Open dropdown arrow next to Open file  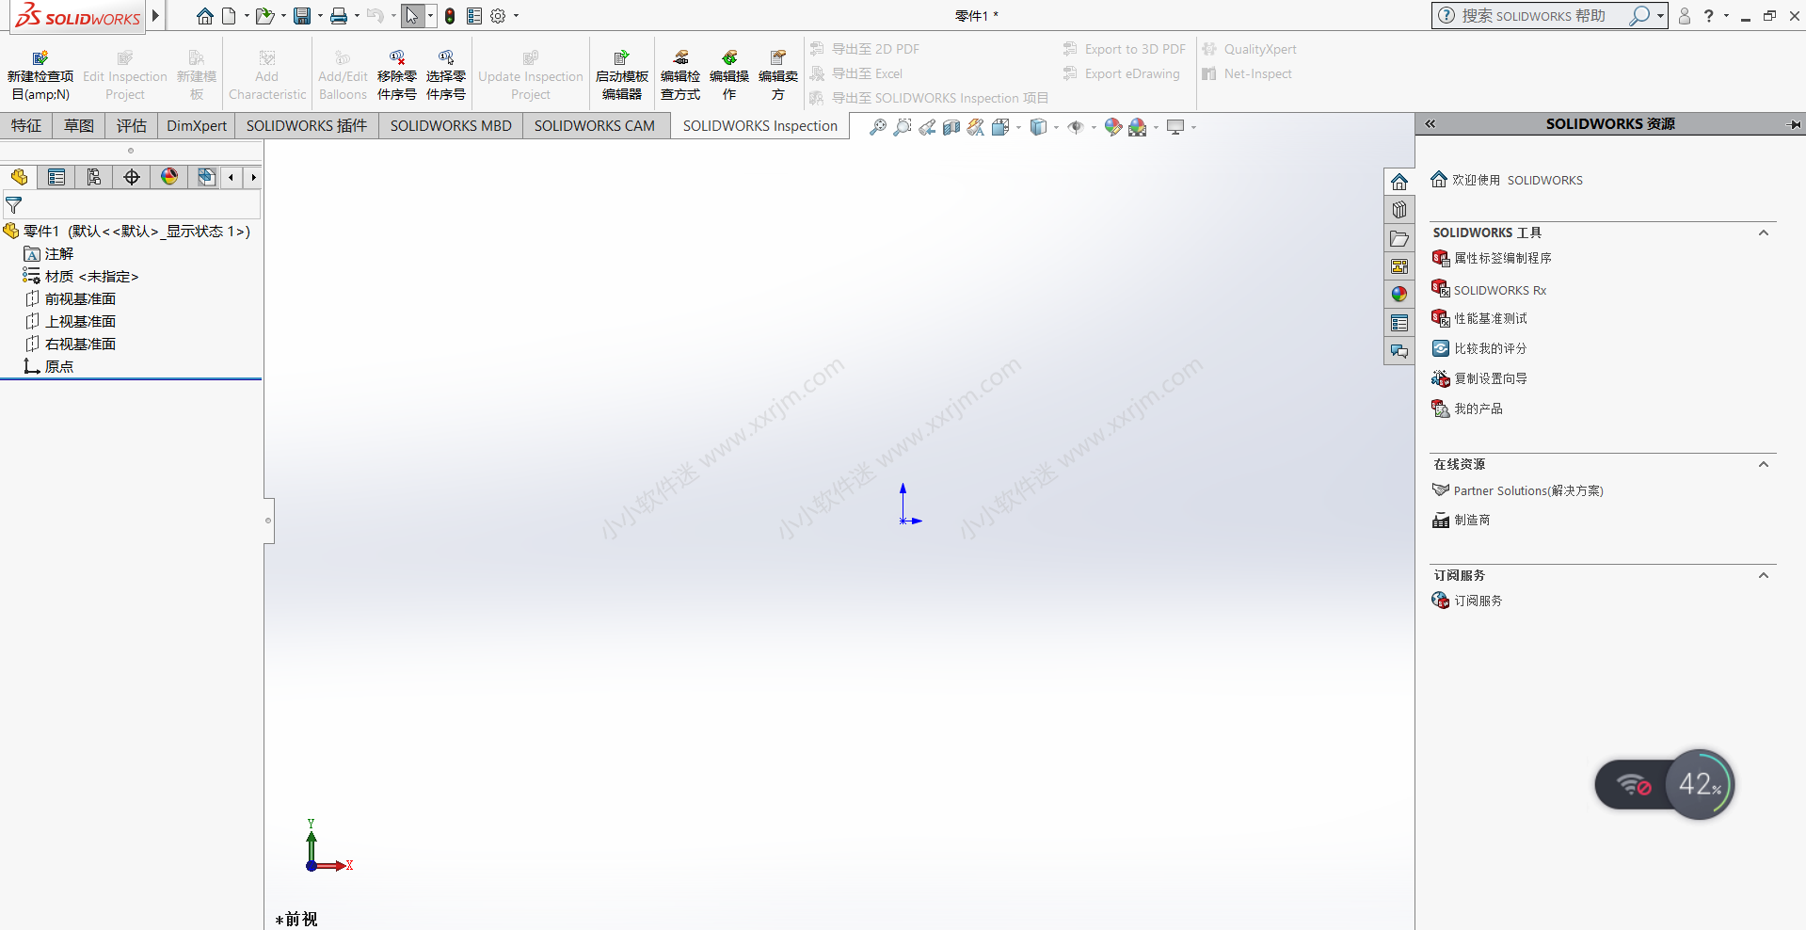click(x=283, y=16)
